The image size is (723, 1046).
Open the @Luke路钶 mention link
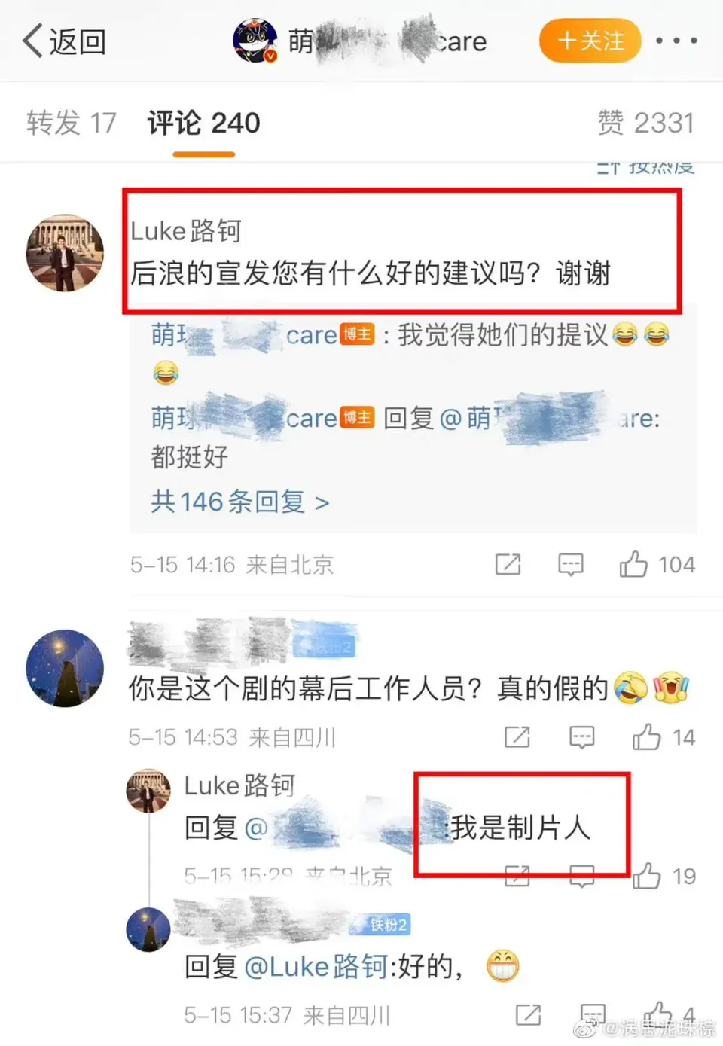click(316, 966)
